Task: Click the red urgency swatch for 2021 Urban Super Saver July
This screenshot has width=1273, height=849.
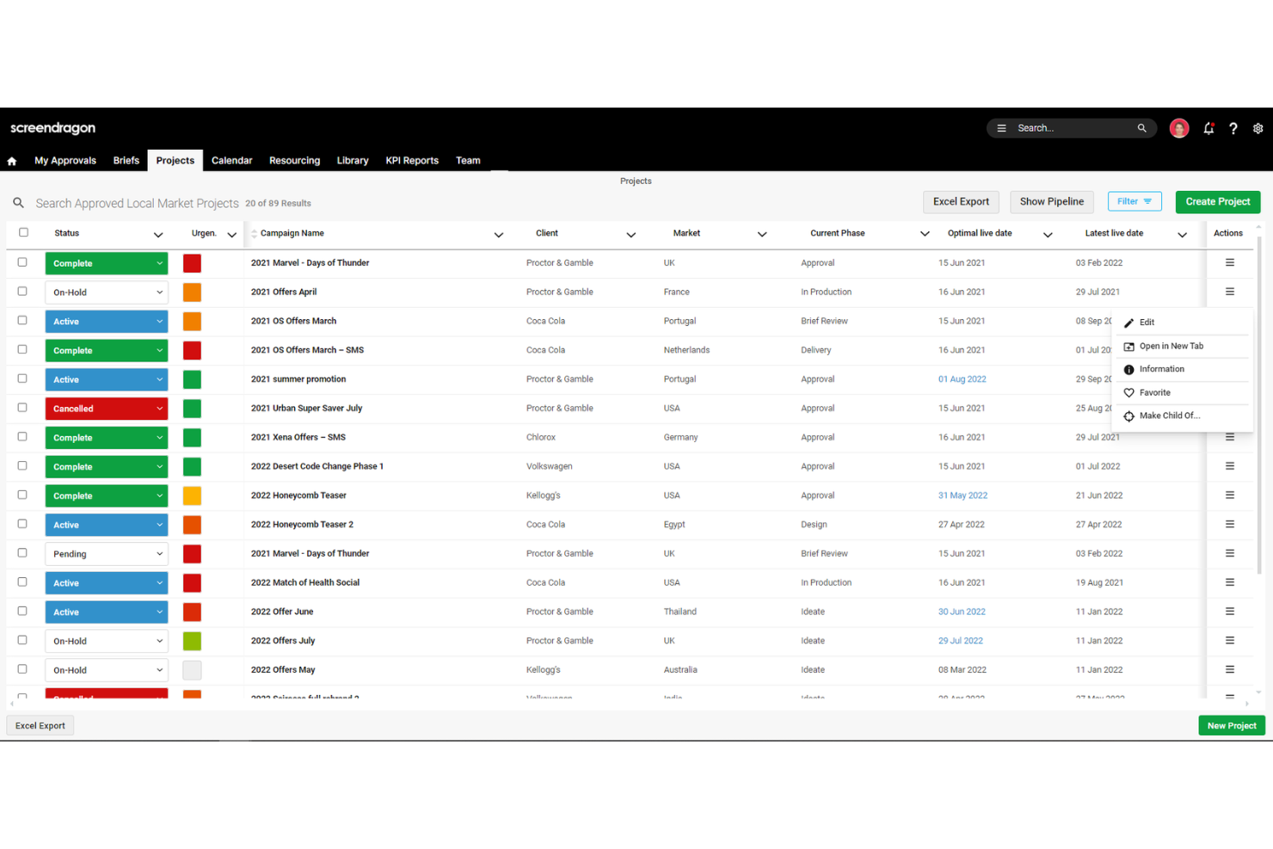Action: [x=191, y=409]
